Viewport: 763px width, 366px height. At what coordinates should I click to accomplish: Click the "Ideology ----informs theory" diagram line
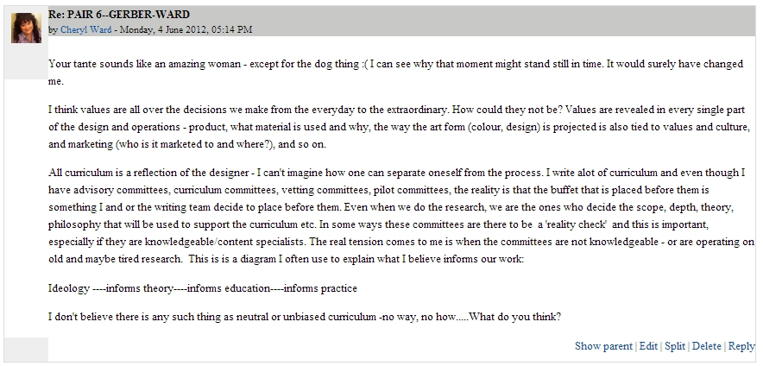click(x=203, y=287)
